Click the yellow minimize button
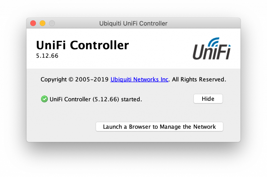This screenshot has height=177, width=267. point(42,23)
